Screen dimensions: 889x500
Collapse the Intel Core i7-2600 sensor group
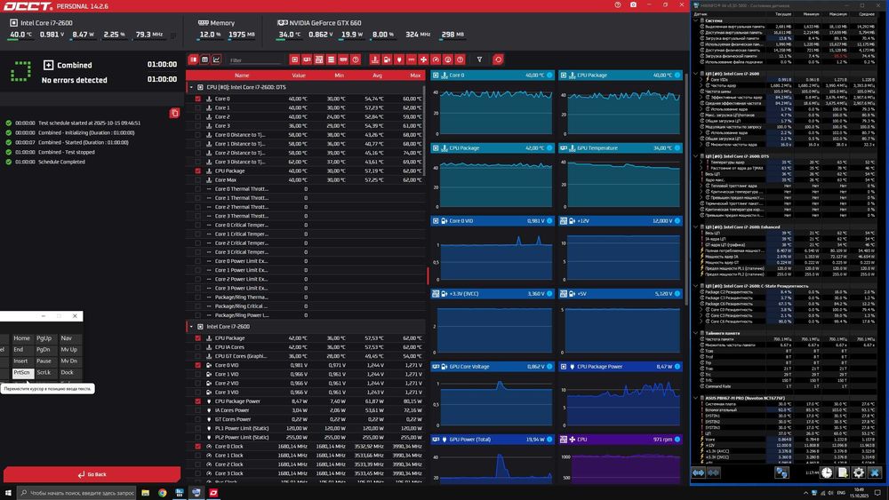click(x=191, y=327)
